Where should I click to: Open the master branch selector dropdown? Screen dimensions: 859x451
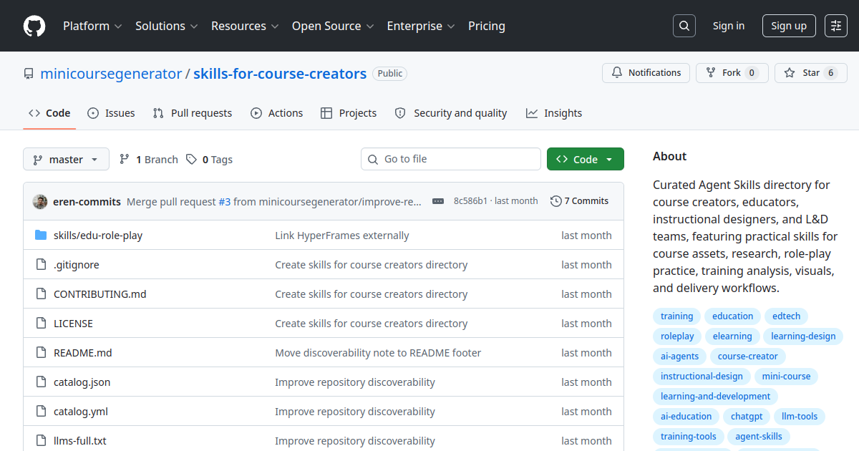(x=66, y=159)
